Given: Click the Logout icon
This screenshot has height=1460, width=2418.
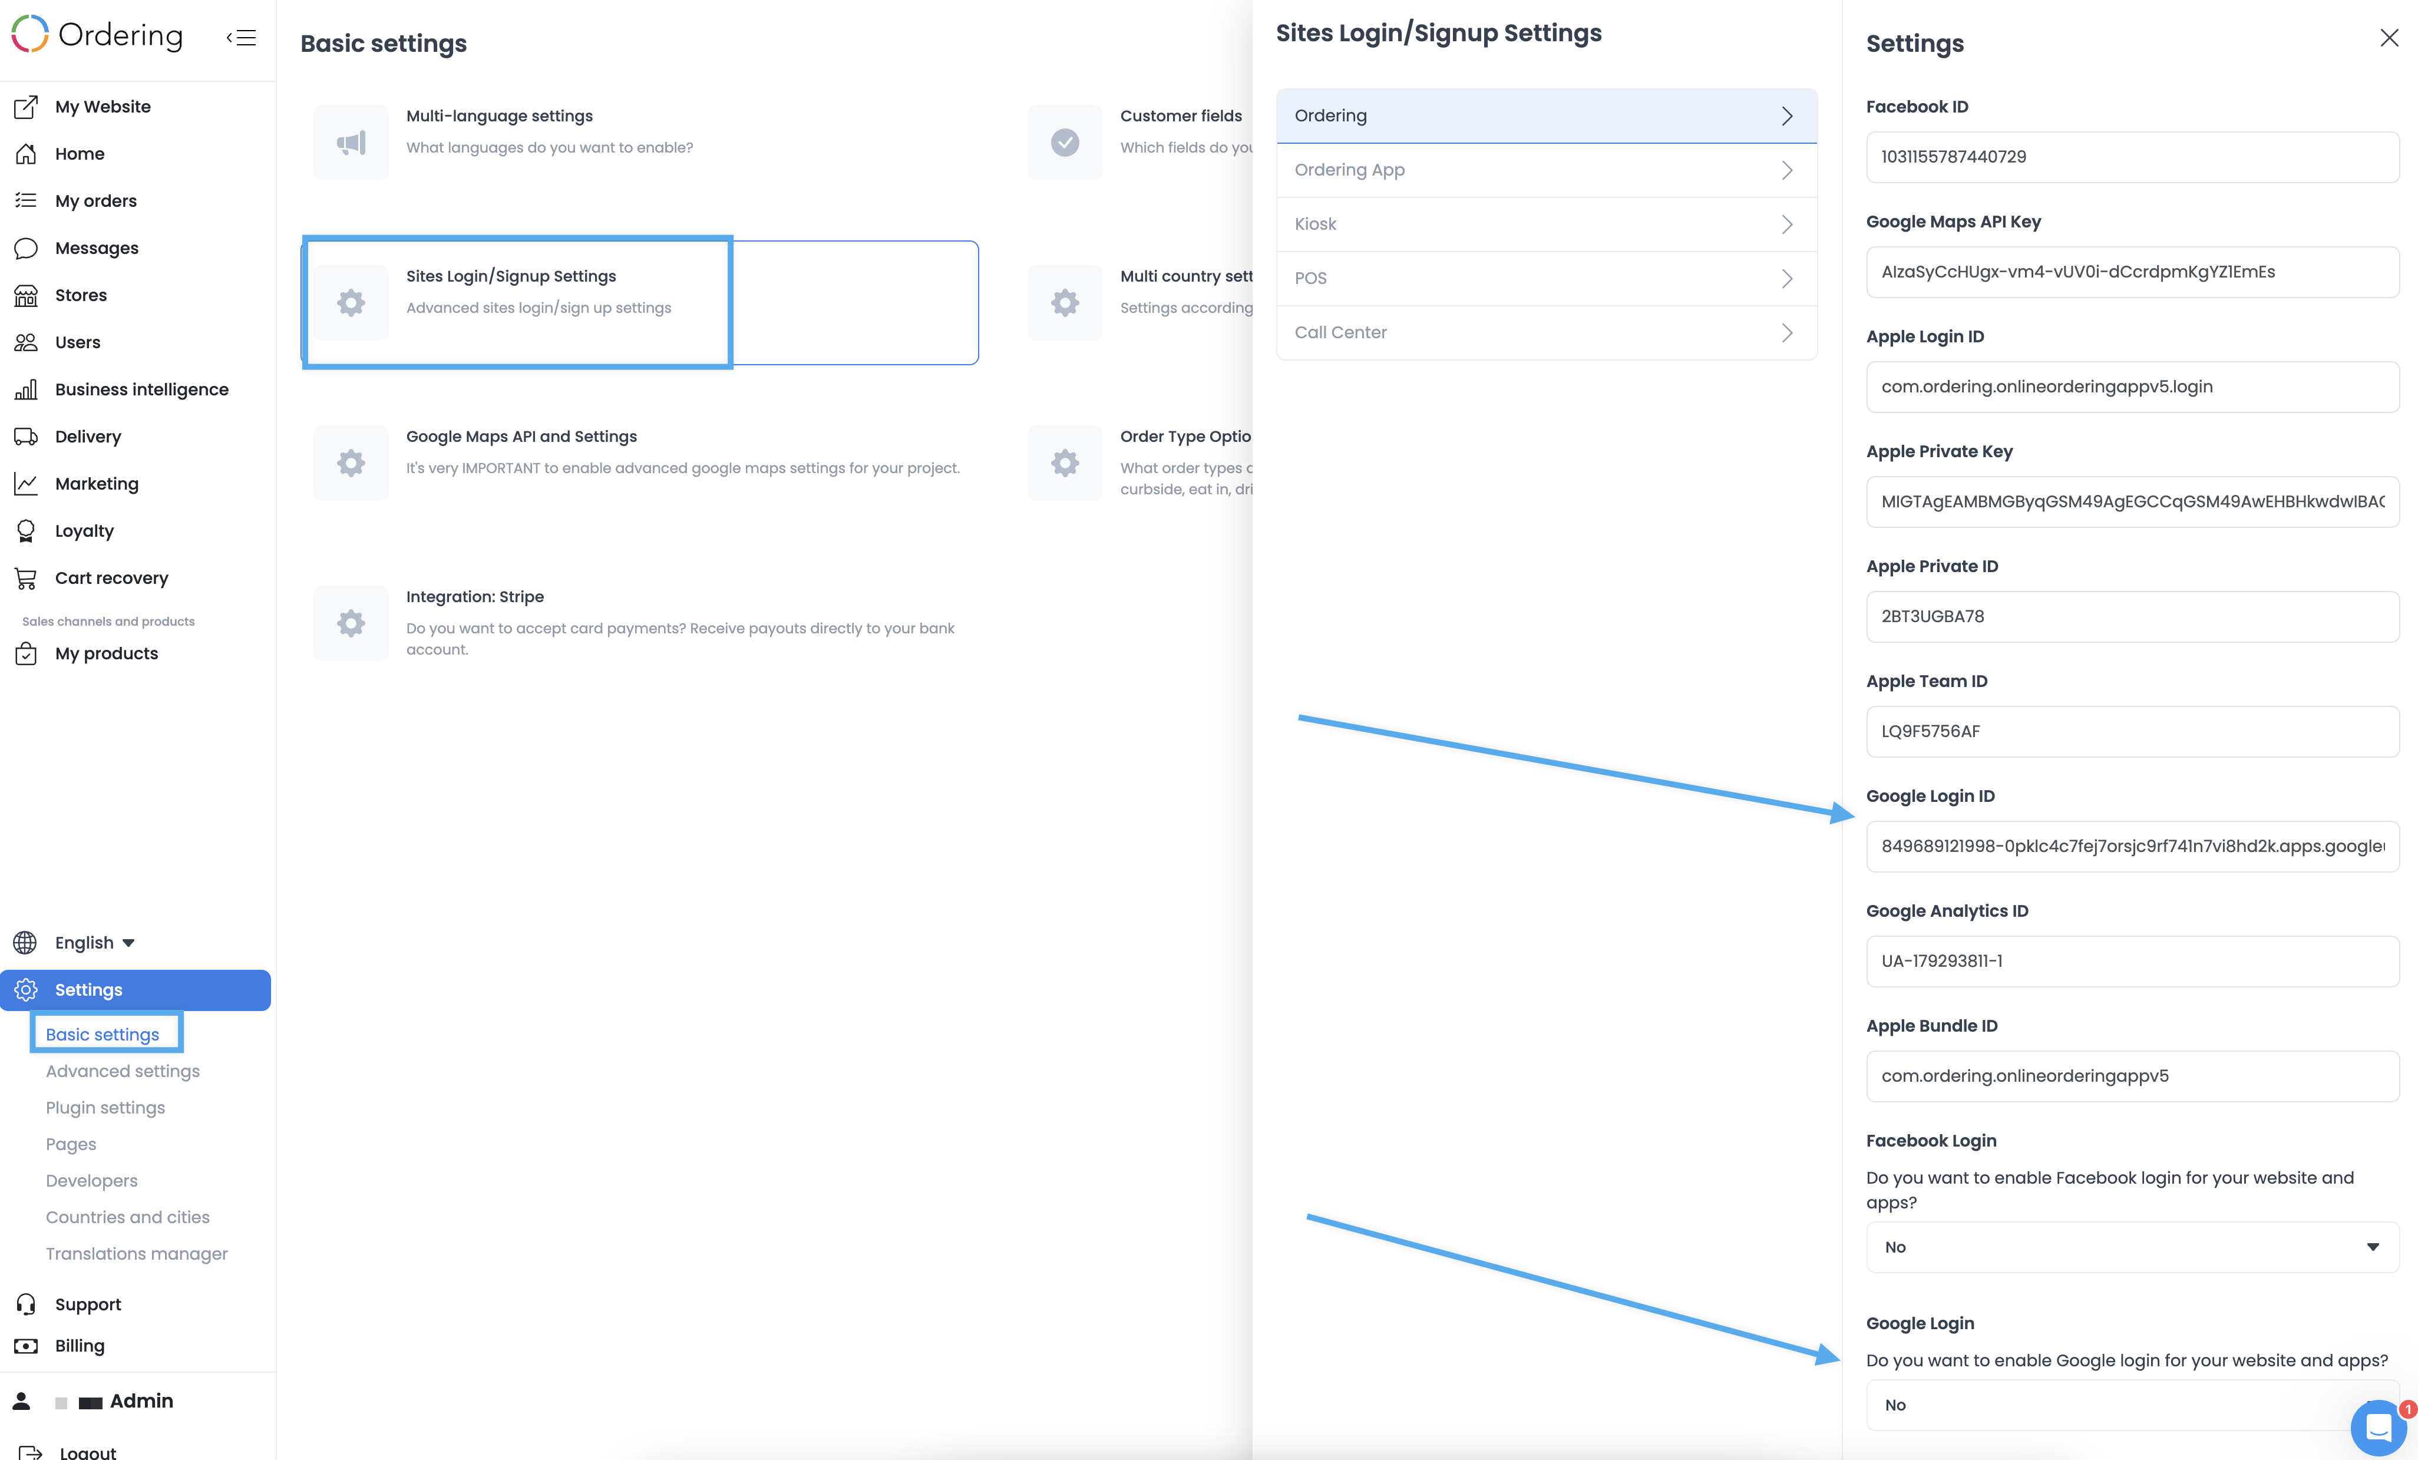Looking at the screenshot, I should (31, 1452).
